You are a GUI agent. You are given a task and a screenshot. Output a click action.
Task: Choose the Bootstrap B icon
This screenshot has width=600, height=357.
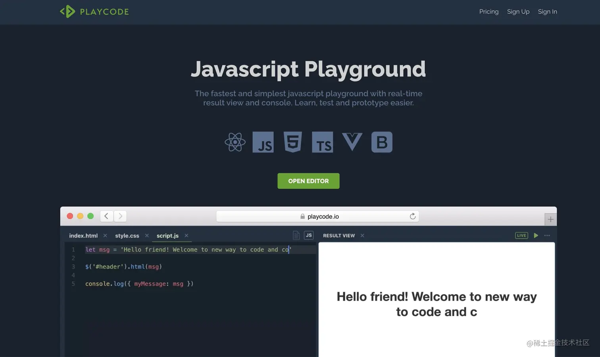click(x=382, y=142)
